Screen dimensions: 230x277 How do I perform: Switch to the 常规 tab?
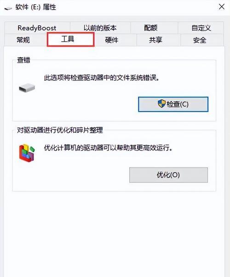(x=23, y=40)
